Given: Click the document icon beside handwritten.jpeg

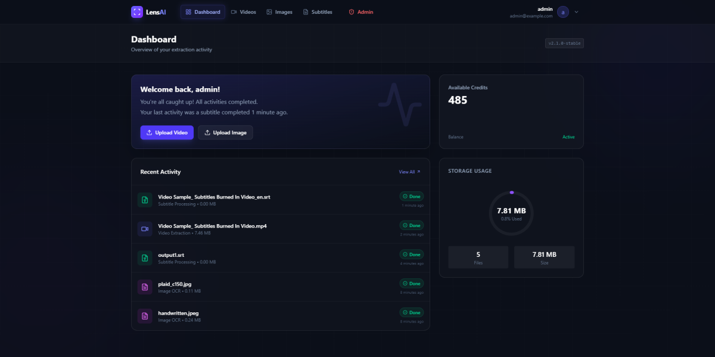Looking at the screenshot, I should click(x=145, y=316).
